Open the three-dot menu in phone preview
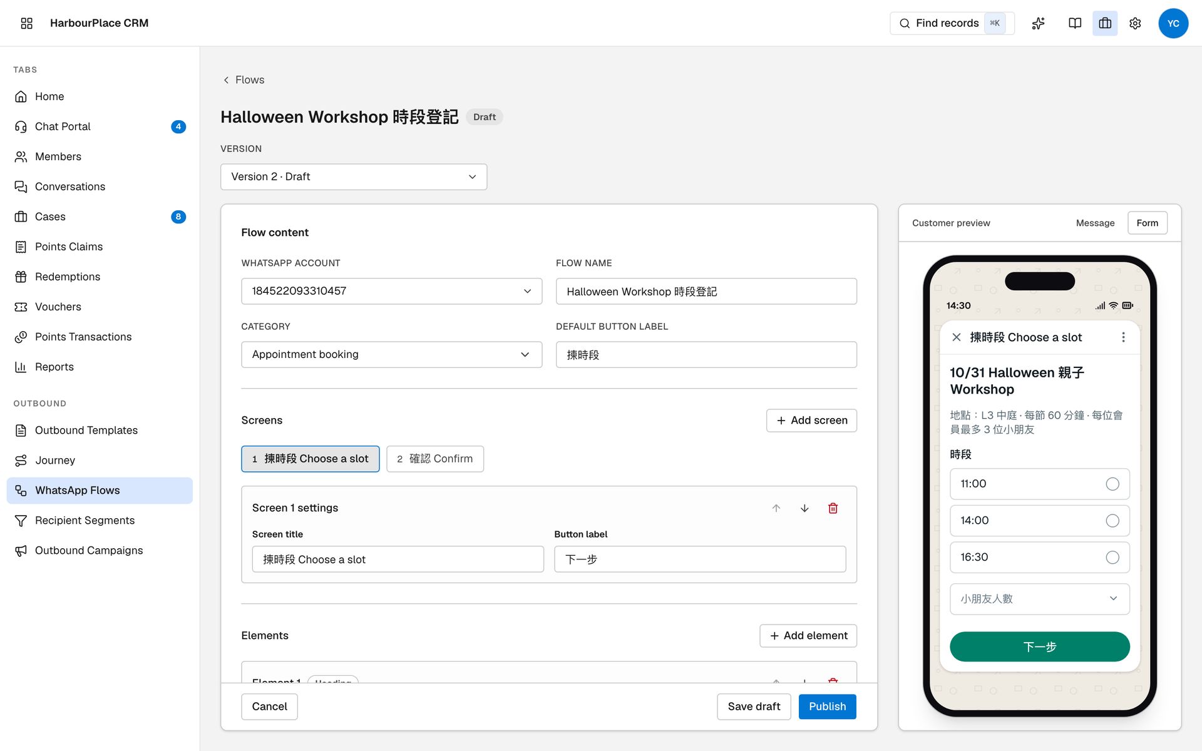1202x751 pixels. coord(1124,337)
